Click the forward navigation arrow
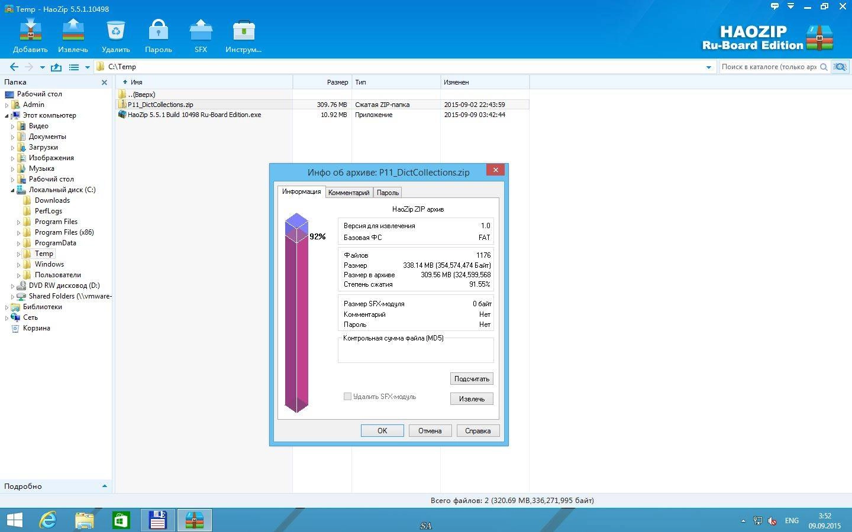The image size is (852, 532). pyautogui.click(x=28, y=67)
